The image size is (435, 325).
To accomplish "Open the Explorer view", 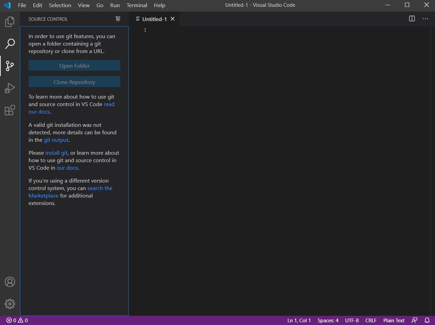I will point(10,21).
